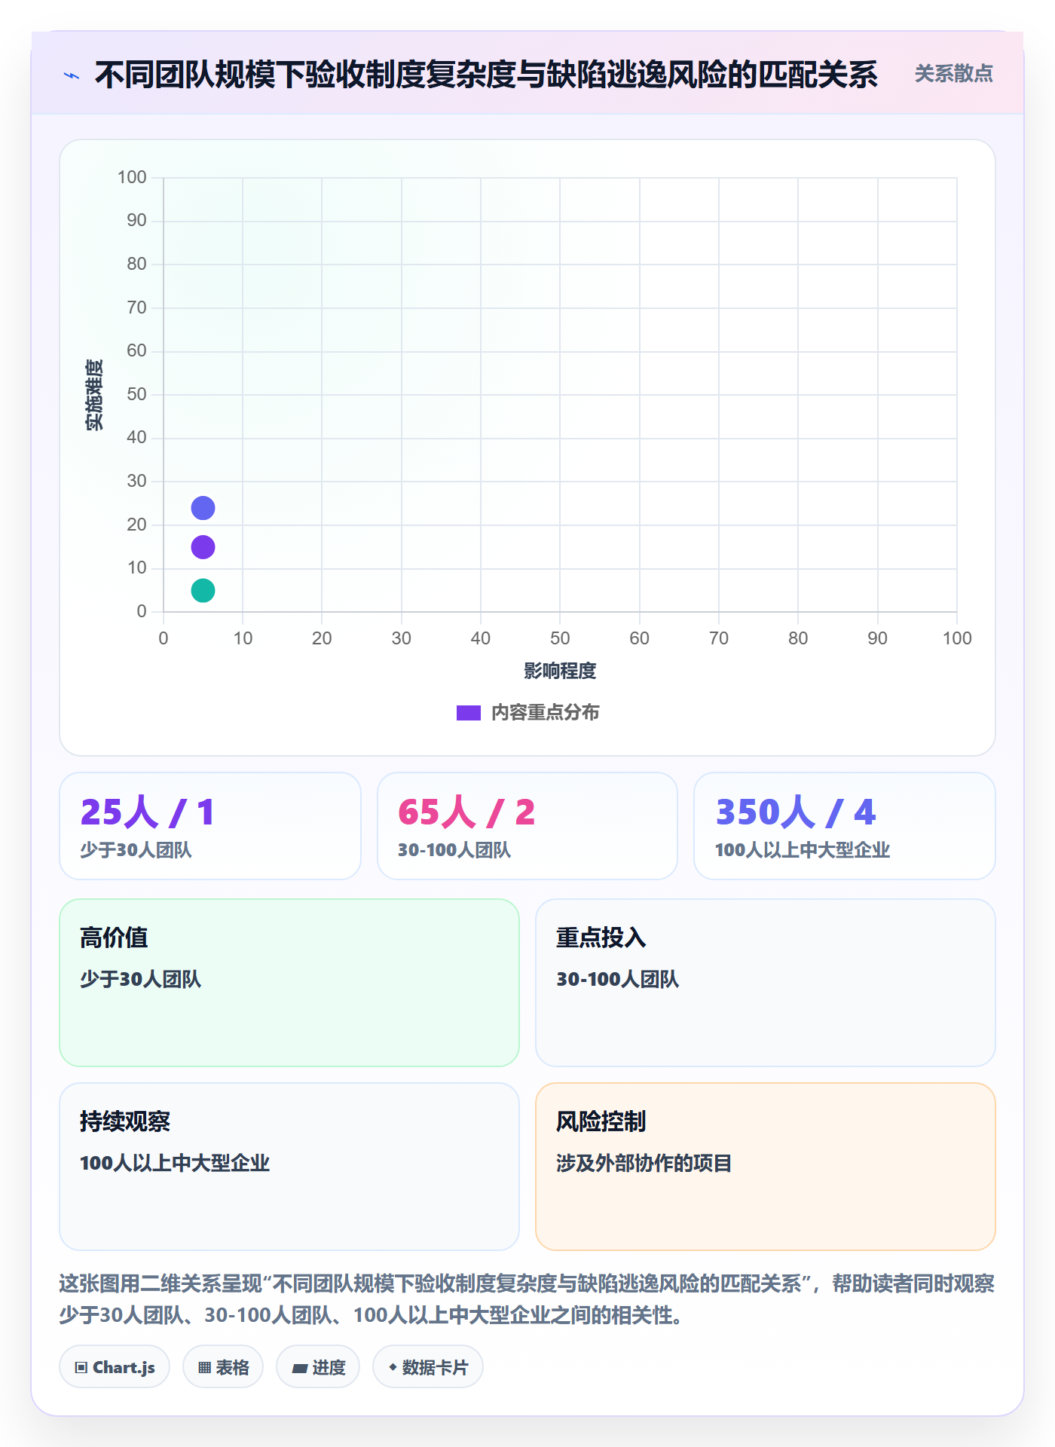1055x1447 pixels.
Task: Toggle the 内容重点分布 legend swatch
Action: 469,713
